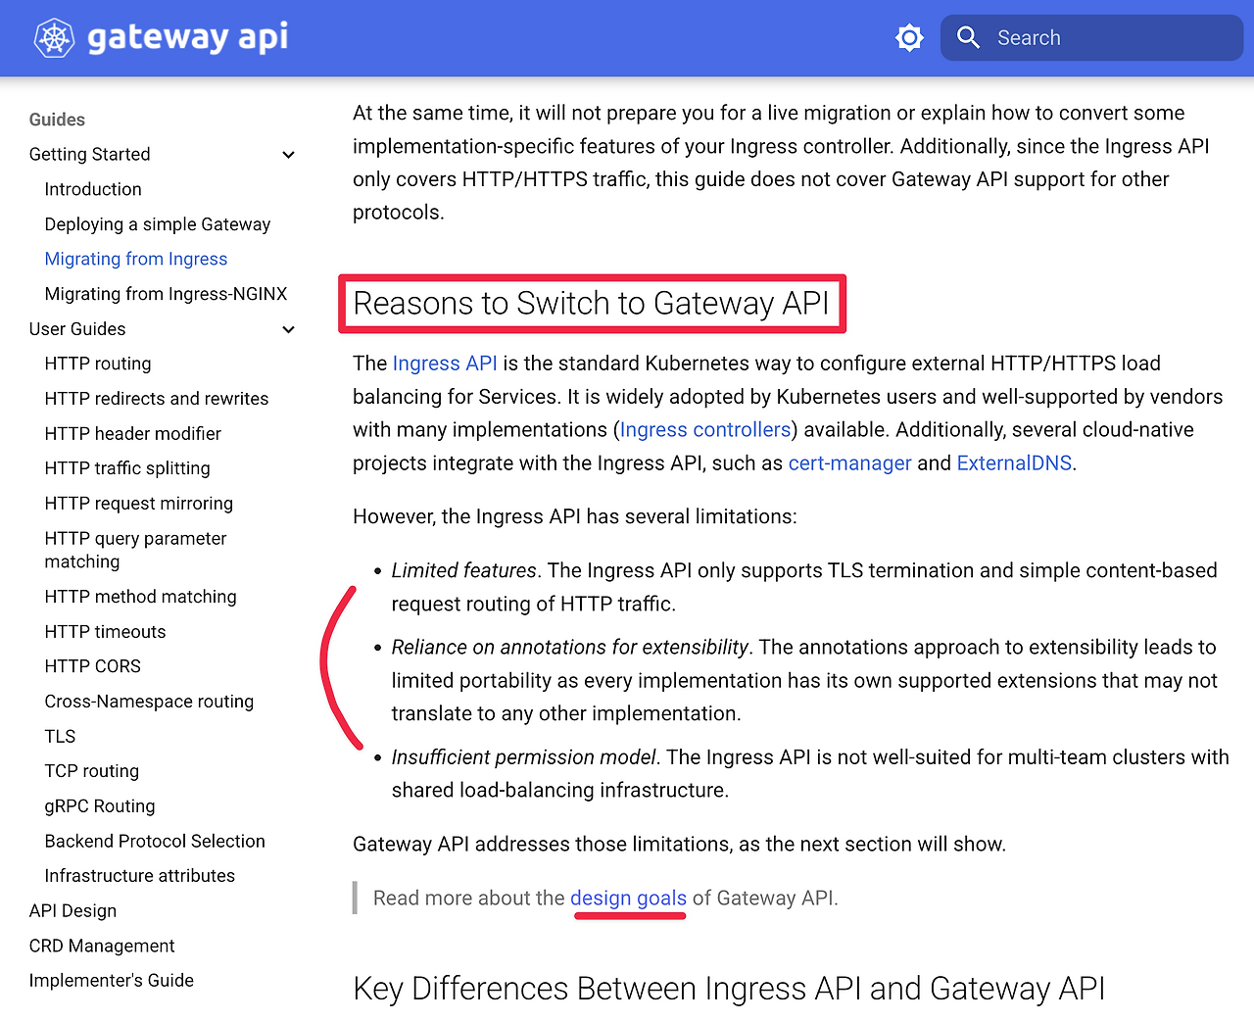Open the HTTP routing guide
Image resolution: width=1254 pixels, height=1021 pixels.
[x=98, y=364]
